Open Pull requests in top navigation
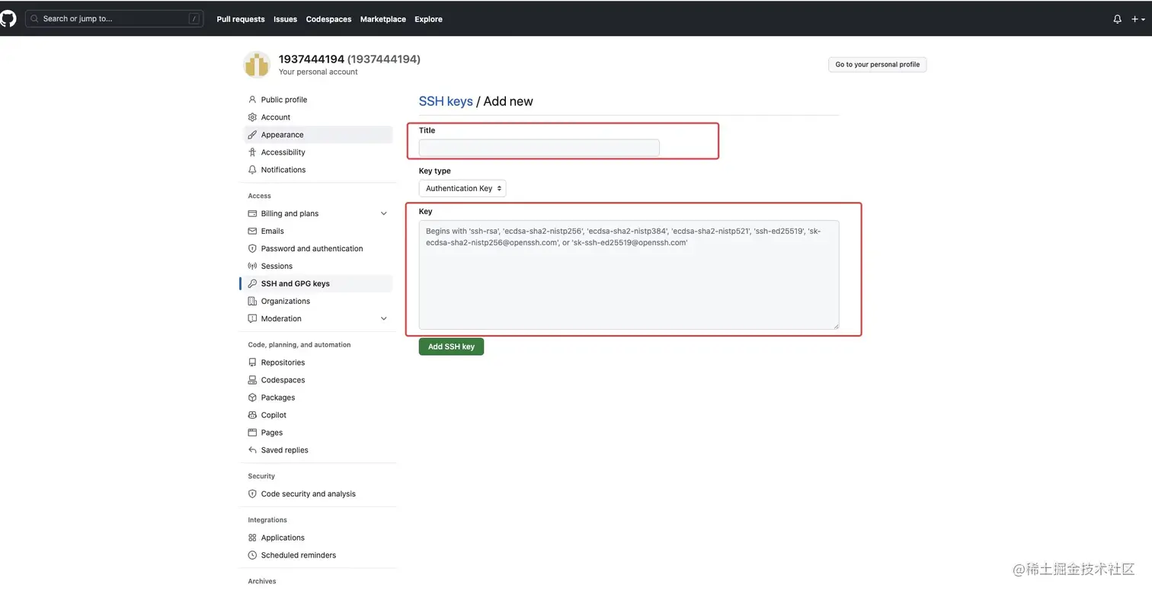 pos(241,19)
